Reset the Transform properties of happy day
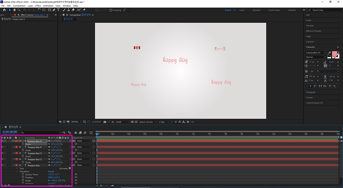 (x=51, y=171)
